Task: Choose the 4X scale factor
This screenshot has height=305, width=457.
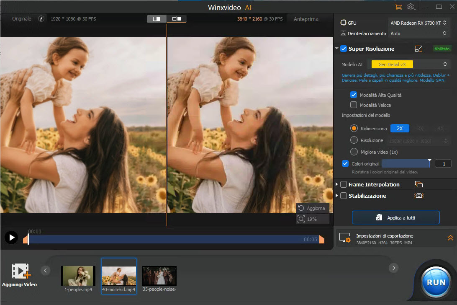Action: click(440, 129)
